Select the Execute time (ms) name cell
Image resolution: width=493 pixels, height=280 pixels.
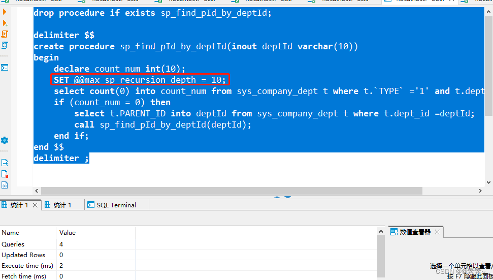[28, 266]
